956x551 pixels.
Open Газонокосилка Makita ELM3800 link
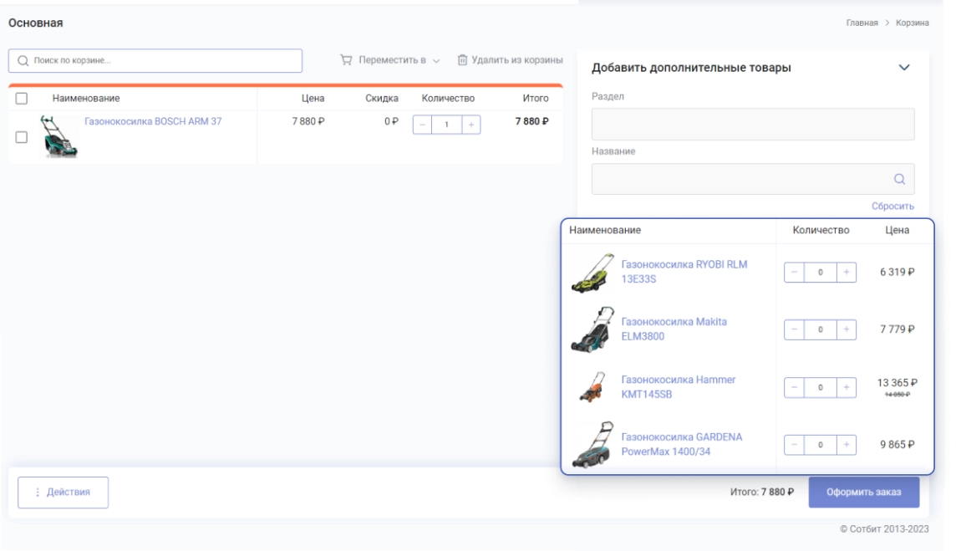point(674,329)
